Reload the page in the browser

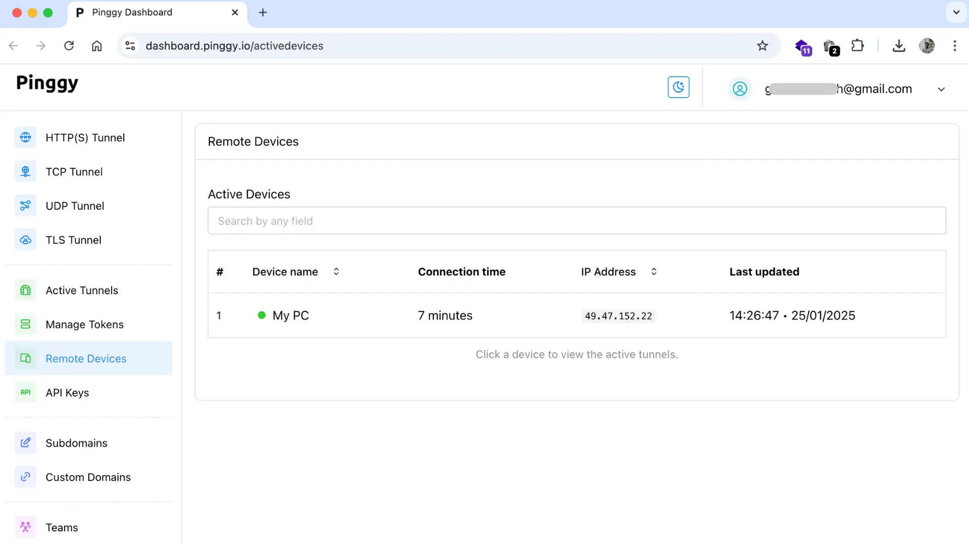click(69, 46)
